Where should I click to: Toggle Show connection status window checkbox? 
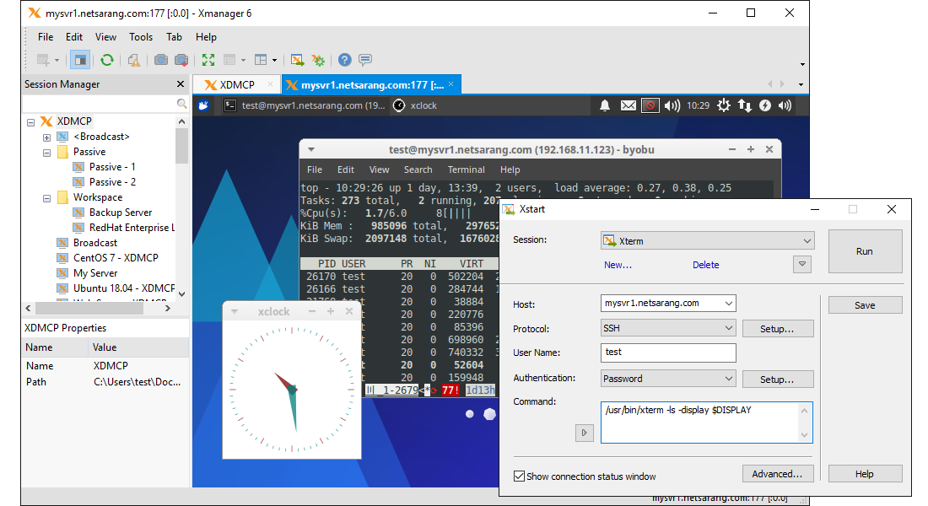pos(519,476)
